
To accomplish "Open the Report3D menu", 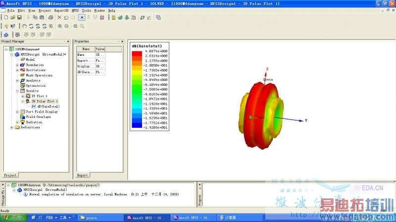I will (x=61, y=10).
